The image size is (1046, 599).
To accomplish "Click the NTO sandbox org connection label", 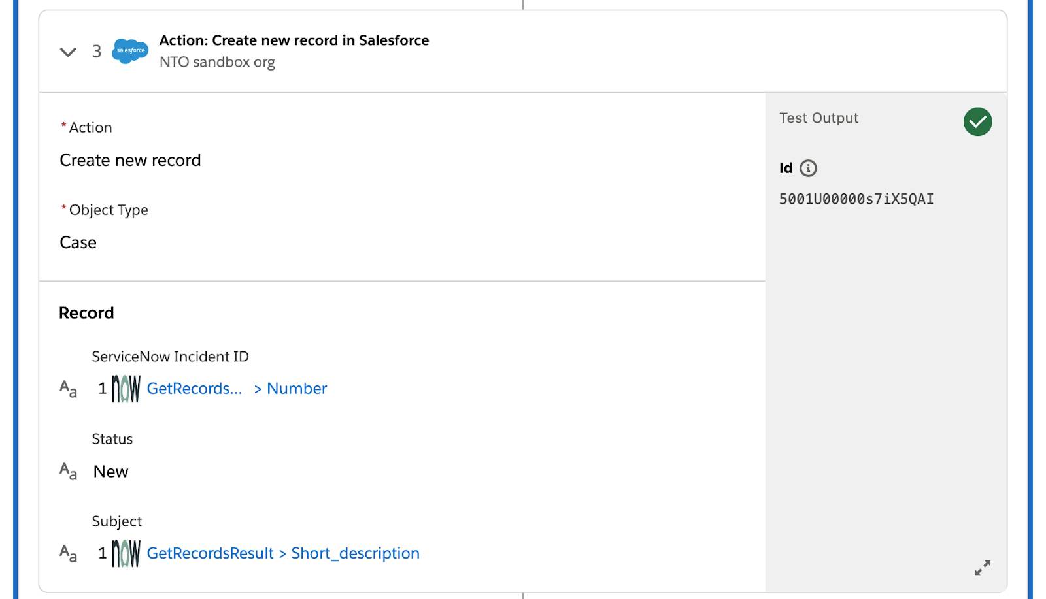I will tap(217, 62).
